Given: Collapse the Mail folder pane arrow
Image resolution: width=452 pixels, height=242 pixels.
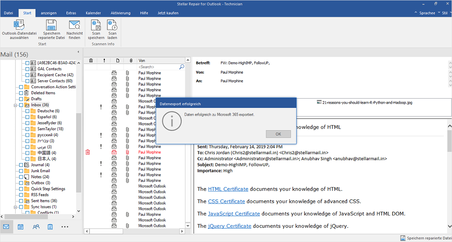Looking at the screenshot, I should pos(78,52).
